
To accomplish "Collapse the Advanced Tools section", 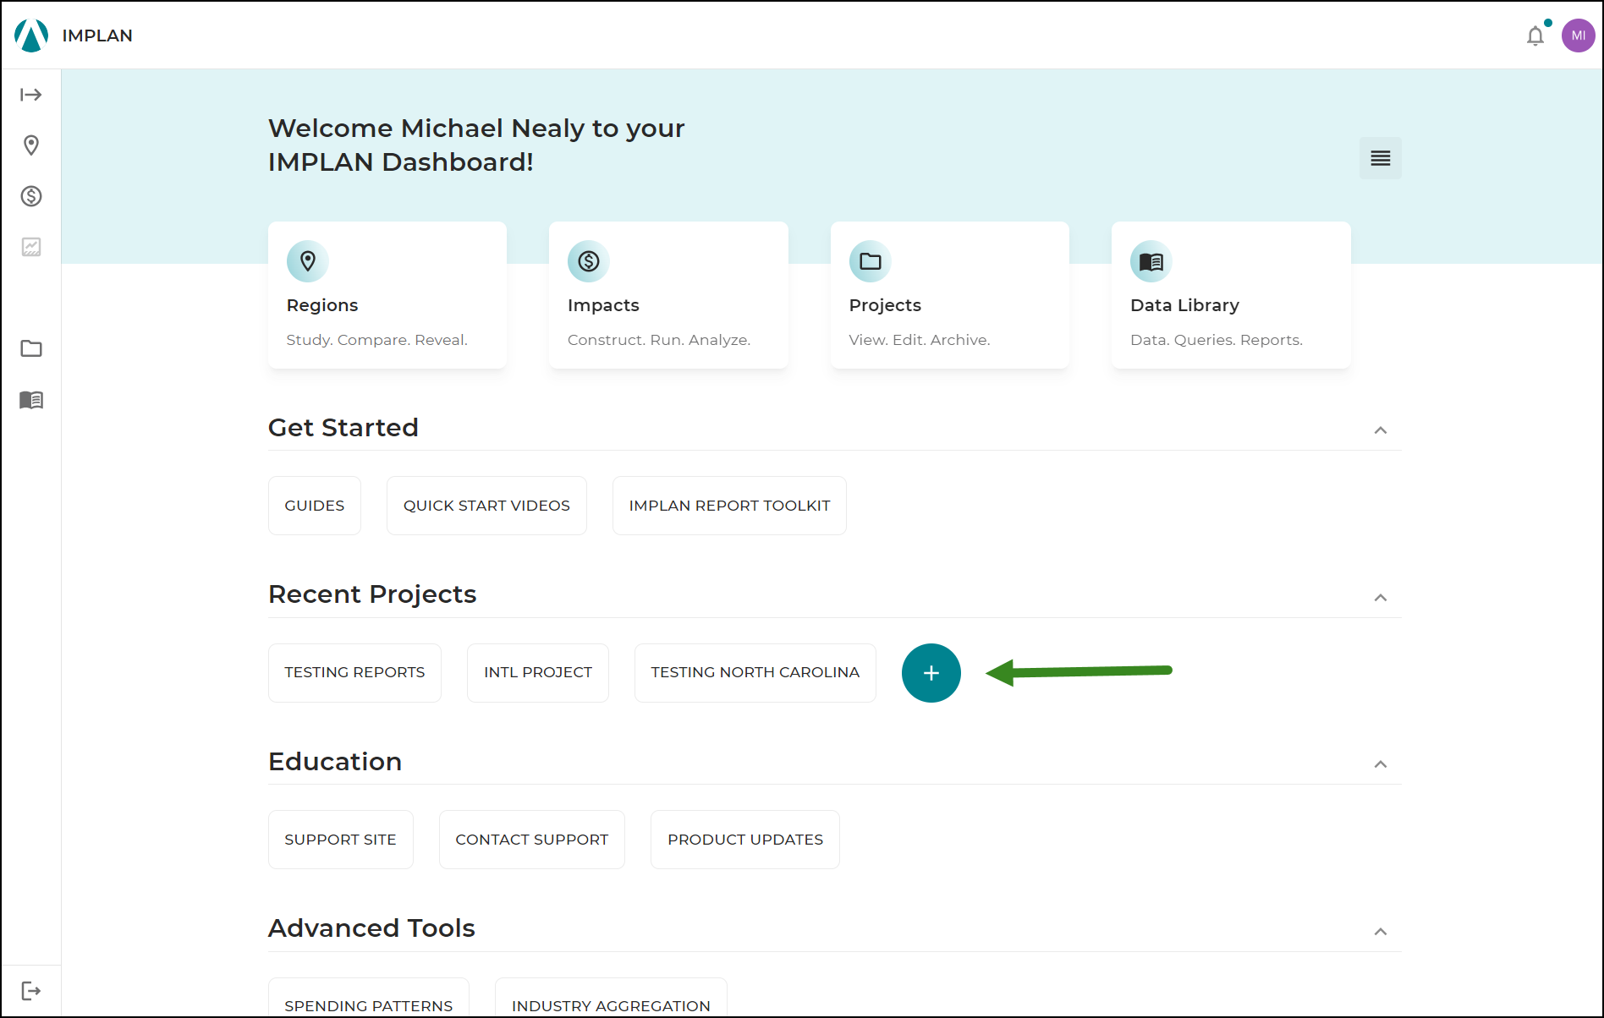I will 1381,932.
